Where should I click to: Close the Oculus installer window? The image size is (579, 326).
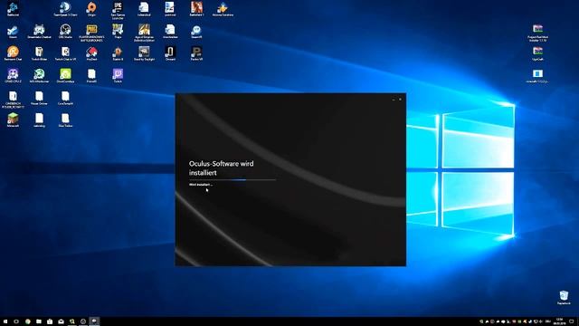[400, 99]
